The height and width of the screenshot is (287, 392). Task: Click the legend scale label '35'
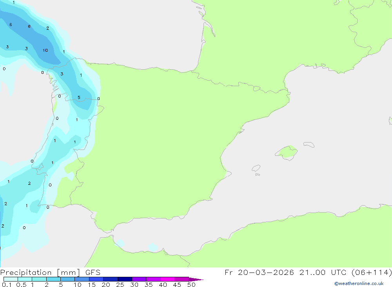click(149, 285)
